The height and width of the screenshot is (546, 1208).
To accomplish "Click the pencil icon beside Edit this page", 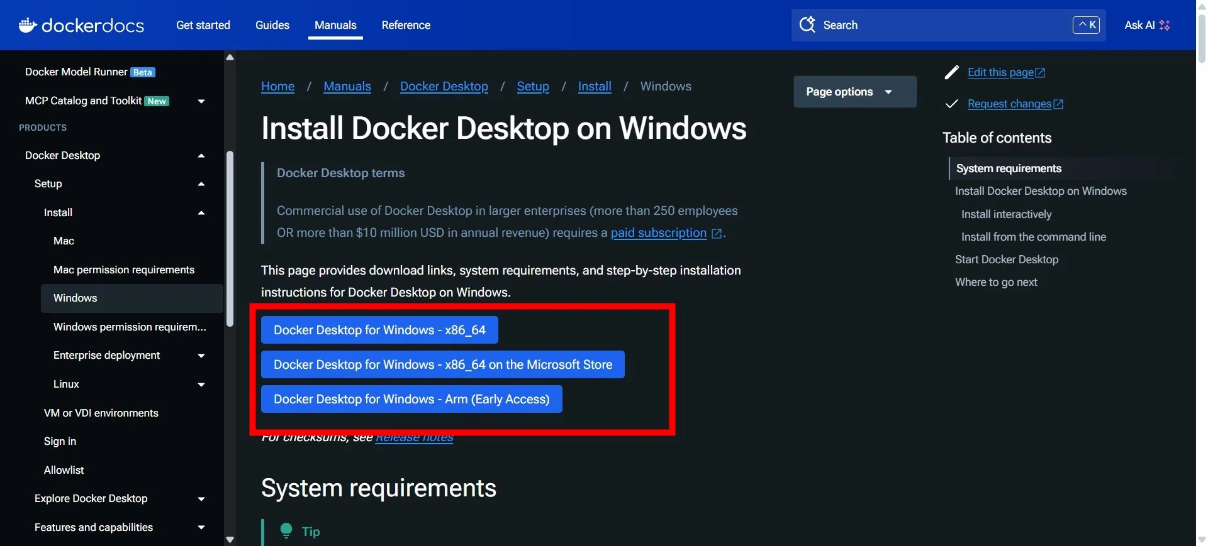I will [x=952, y=72].
